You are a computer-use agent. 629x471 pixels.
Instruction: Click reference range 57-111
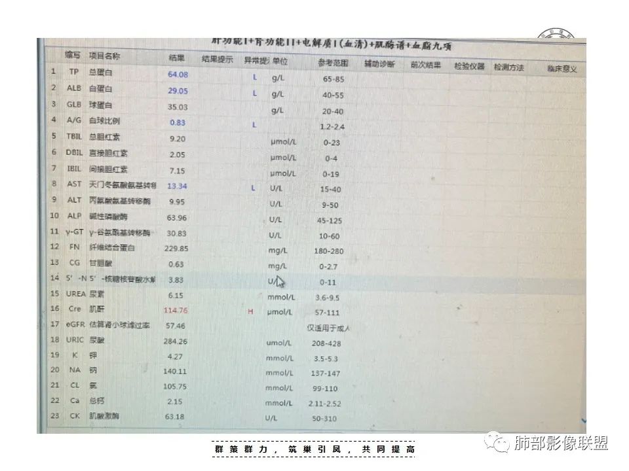pos(327,313)
